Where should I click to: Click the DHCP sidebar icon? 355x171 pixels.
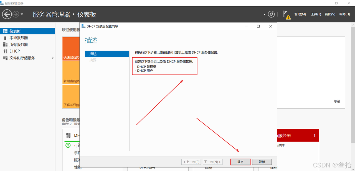click(5, 51)
